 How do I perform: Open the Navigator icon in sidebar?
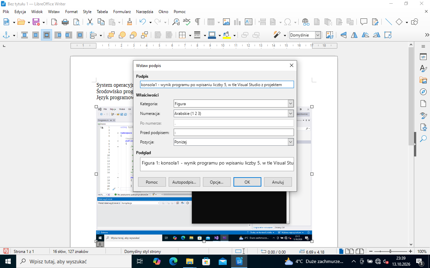[x=423, y=92]
